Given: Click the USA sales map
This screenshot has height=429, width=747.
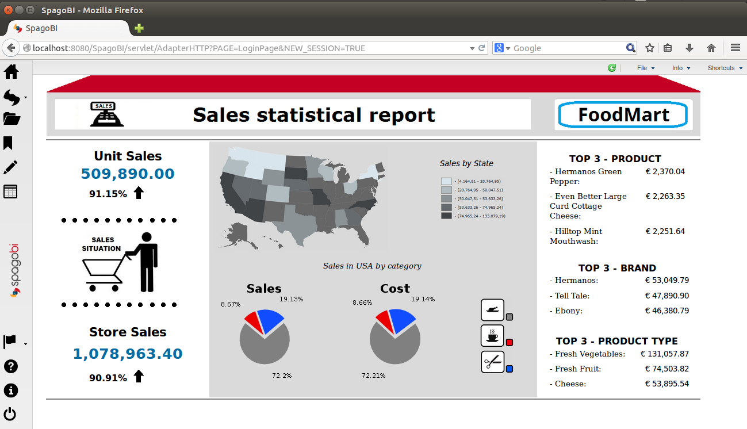Looking at the screenshot, I should [x=302, y=197].
